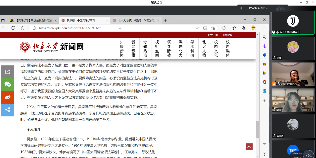Open Edge sidebar search icon
The width and height of the screenshot is (316, 158).
[x=264, y=37]
